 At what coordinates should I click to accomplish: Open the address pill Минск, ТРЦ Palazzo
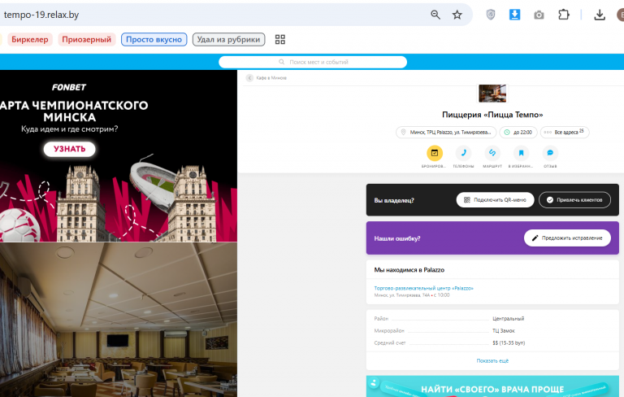coord(446,133)
